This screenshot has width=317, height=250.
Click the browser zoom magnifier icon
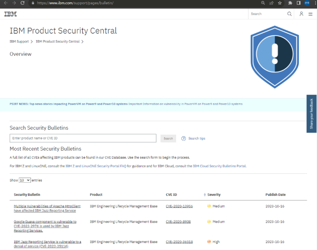point(263,3)
